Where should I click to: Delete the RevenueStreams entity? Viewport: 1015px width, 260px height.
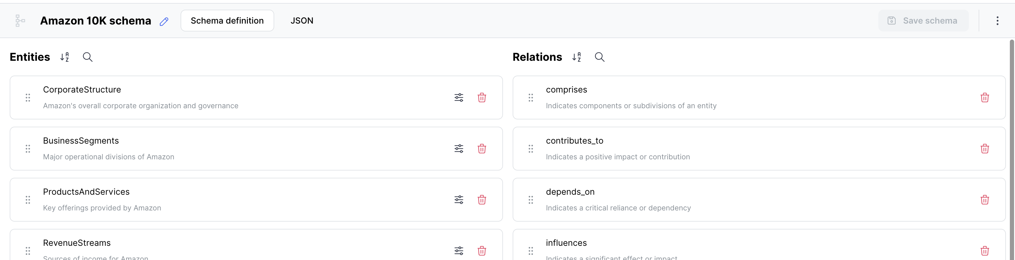pyautogui.click(x=481, y=251)
